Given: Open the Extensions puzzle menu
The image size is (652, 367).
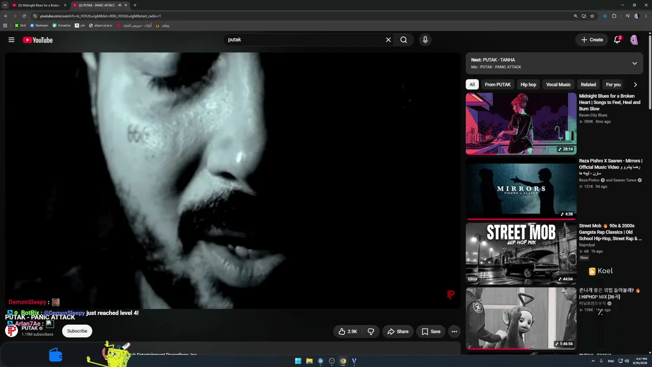Looking at the screenshot, I should tap(614, 16).
